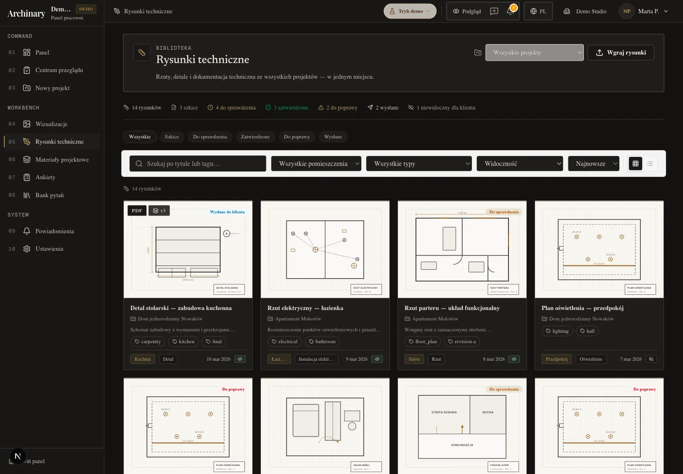Toggle hidden-eye visibility on Plan oświetlenia przedpokój
This screenshot has width=683, height=474.
point(651,359)
